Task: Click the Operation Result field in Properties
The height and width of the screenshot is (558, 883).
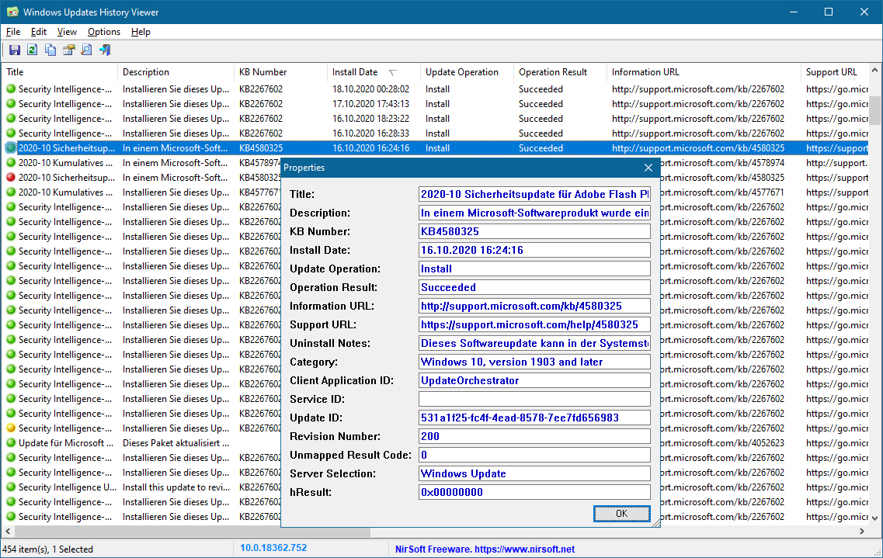Action: (534, 287)
